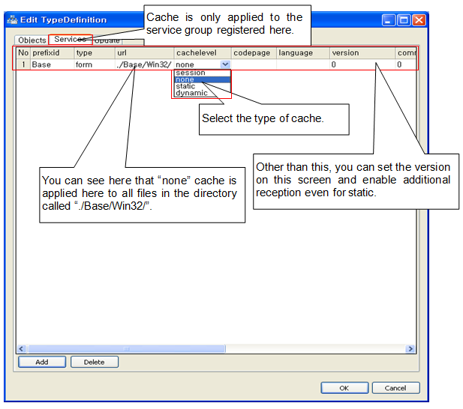This screenshot has width=463, height=409.
Task: Confirm with the OK button
Action: 344,388
